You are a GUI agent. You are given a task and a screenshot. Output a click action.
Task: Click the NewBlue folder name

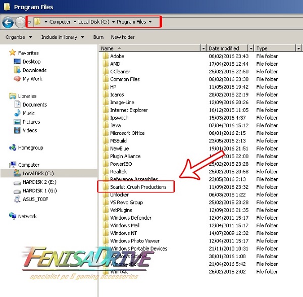coord(119,148)
